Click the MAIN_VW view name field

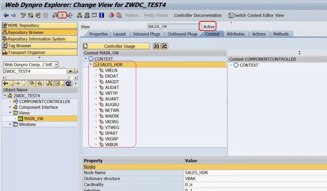point(174,27)
